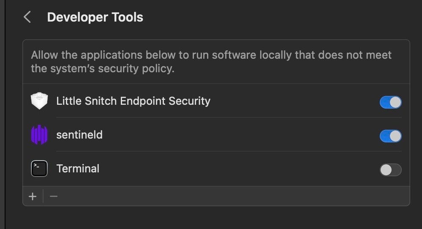Select the sentineld name in the list
Screen dimensions: 422x229
tap(79, 135)
